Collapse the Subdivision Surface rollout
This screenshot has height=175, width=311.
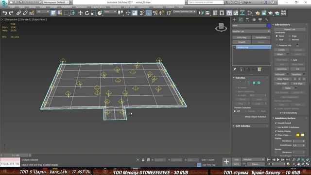tap(285, 118)
